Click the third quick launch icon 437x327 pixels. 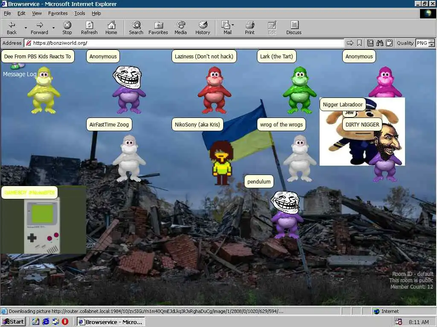(55, 322)
